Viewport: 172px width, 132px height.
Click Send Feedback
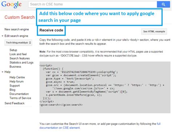[x=15, y=103]
